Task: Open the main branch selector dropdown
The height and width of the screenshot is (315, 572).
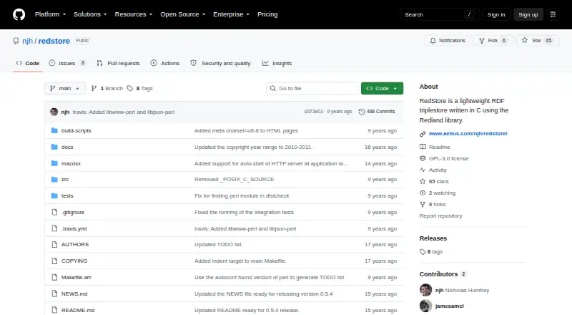Action: (x=65, y=89)
